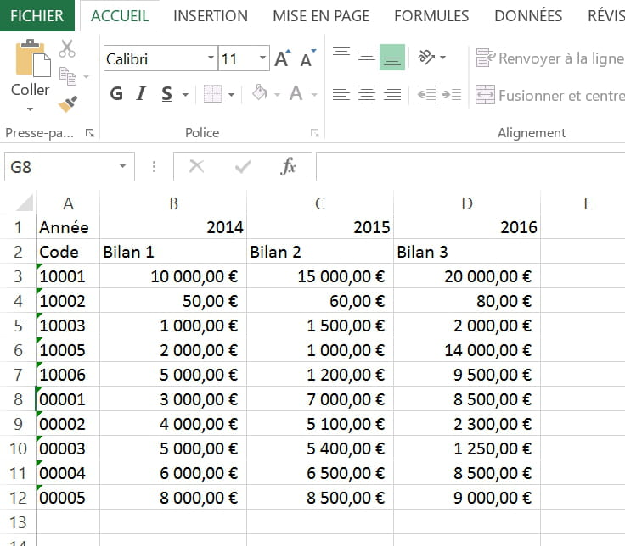The width and height of the screenshot is (625, 546).
Task: Open the font size dropdown arrow
Action: pos(262,59)
